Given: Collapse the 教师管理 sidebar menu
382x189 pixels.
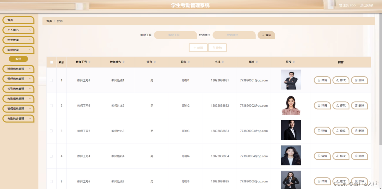Looking at the screenshot, I should [18, 50].
